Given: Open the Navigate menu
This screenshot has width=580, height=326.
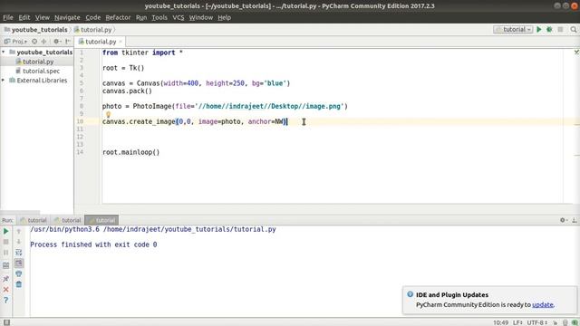Looking at the screenshot, I should [67, 17].
